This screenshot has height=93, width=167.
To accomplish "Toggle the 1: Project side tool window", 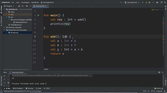I will point(1,10).
